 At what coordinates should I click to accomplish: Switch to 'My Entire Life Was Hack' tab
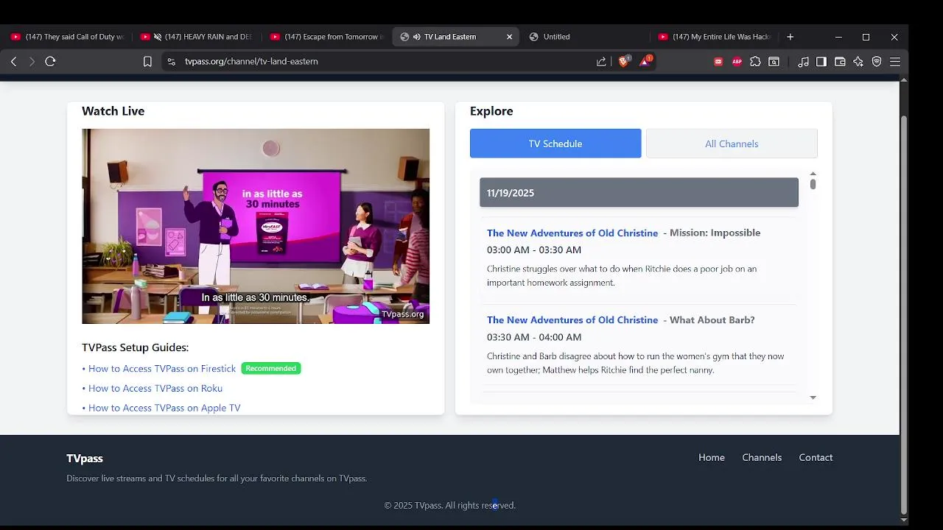(x=715, y=37)
